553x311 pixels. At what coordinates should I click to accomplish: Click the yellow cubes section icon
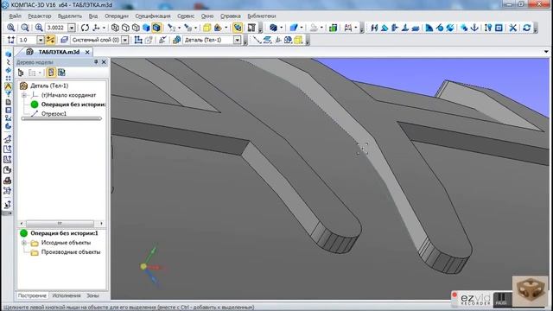(207, 28)
